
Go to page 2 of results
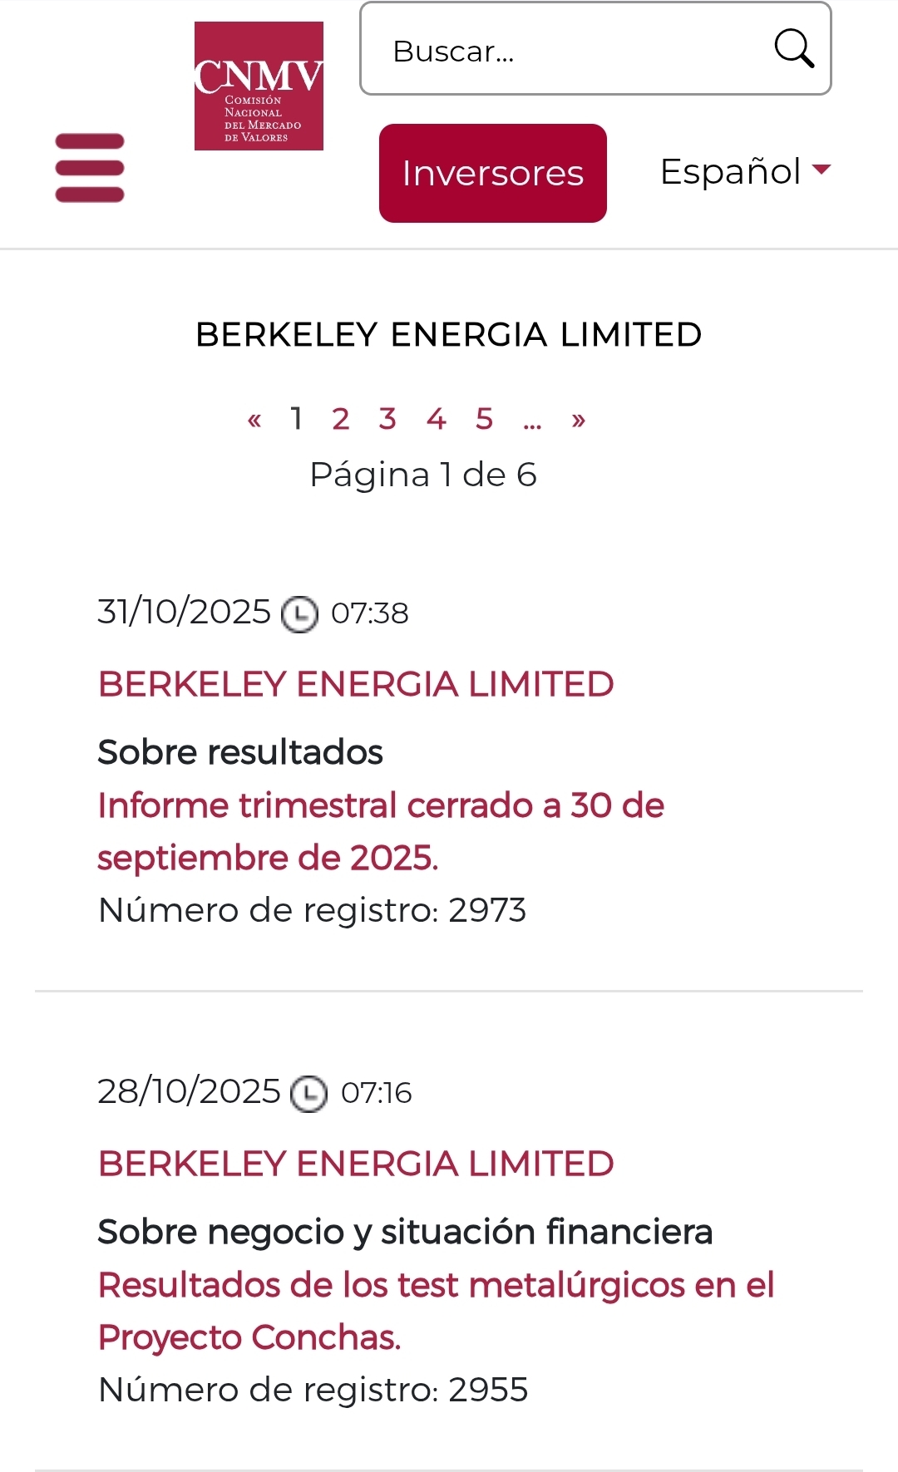[340, 419]
